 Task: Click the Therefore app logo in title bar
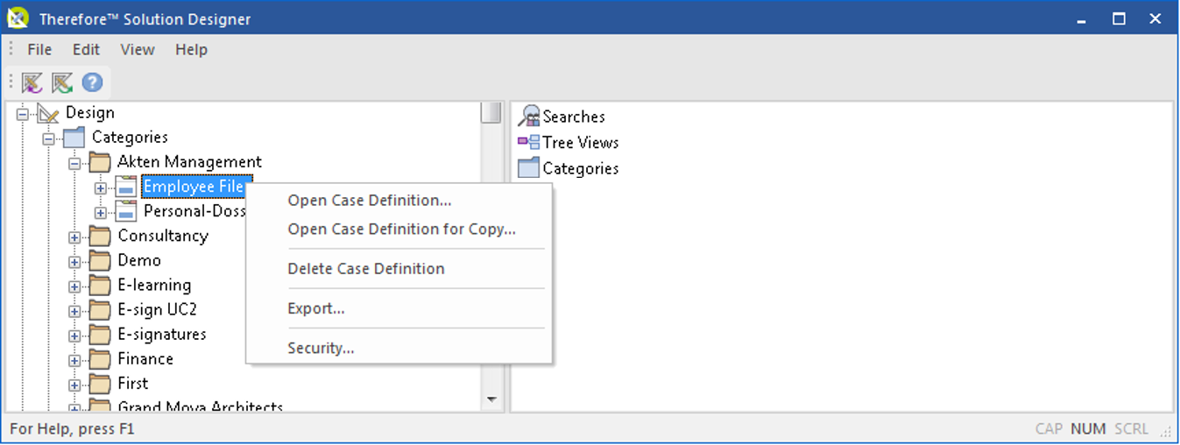click(x=18, y=18)
